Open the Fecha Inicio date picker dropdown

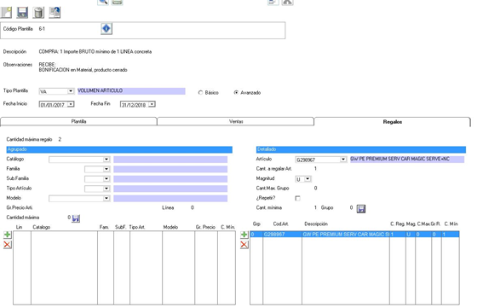click(71, 104)
